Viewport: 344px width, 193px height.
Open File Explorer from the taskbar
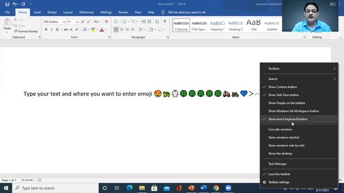142,188
